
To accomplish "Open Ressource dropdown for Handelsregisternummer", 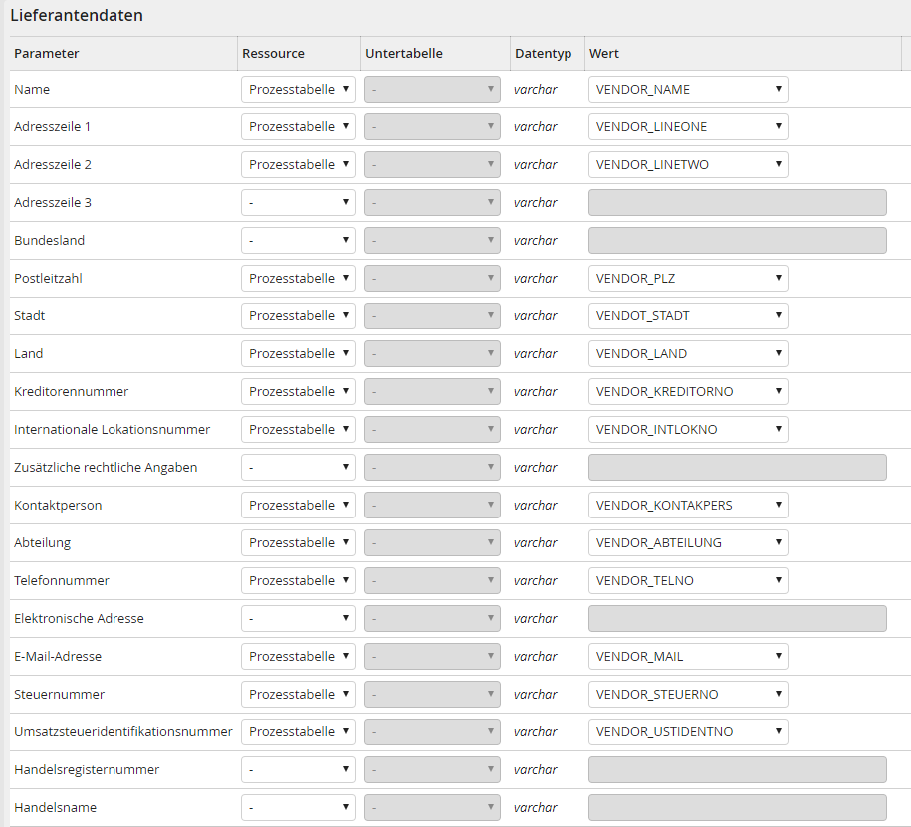I will coord(298,769).
